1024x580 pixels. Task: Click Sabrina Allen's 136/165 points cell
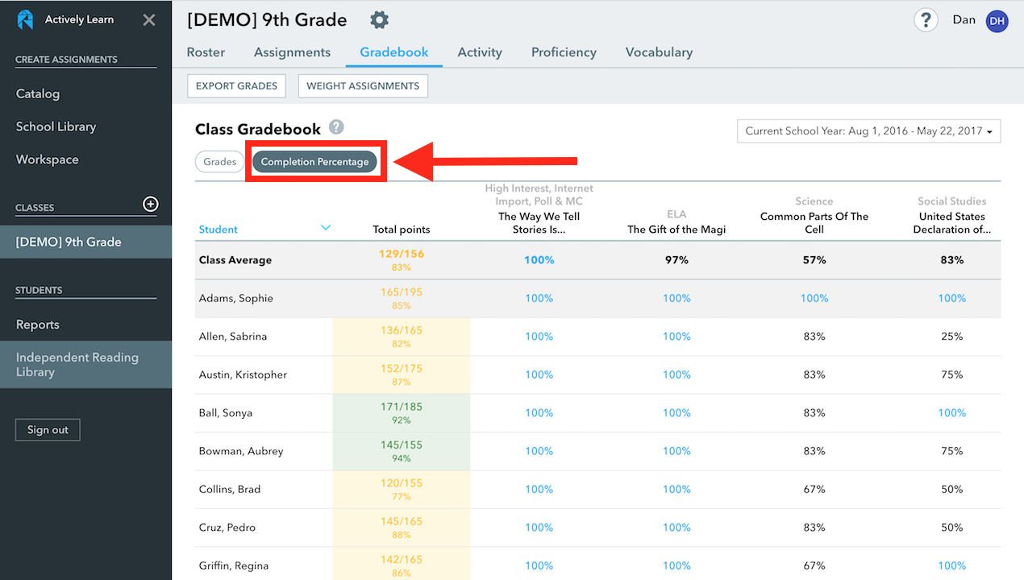coord(402,337)
